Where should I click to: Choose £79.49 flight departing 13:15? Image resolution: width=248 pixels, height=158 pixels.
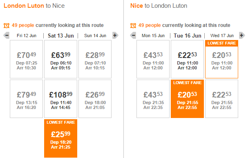[27, 99]
